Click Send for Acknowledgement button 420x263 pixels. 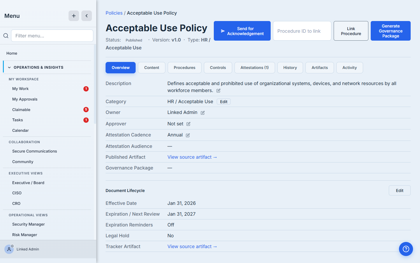click(x=242, y=31)
